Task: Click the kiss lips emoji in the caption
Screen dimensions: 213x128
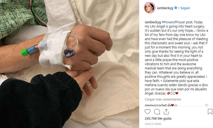Action: (x=169, y=93)
